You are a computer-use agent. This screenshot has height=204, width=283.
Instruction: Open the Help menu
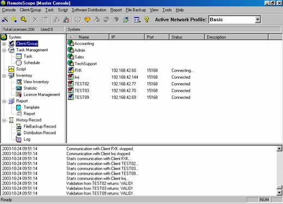click(x=180, y=10)
